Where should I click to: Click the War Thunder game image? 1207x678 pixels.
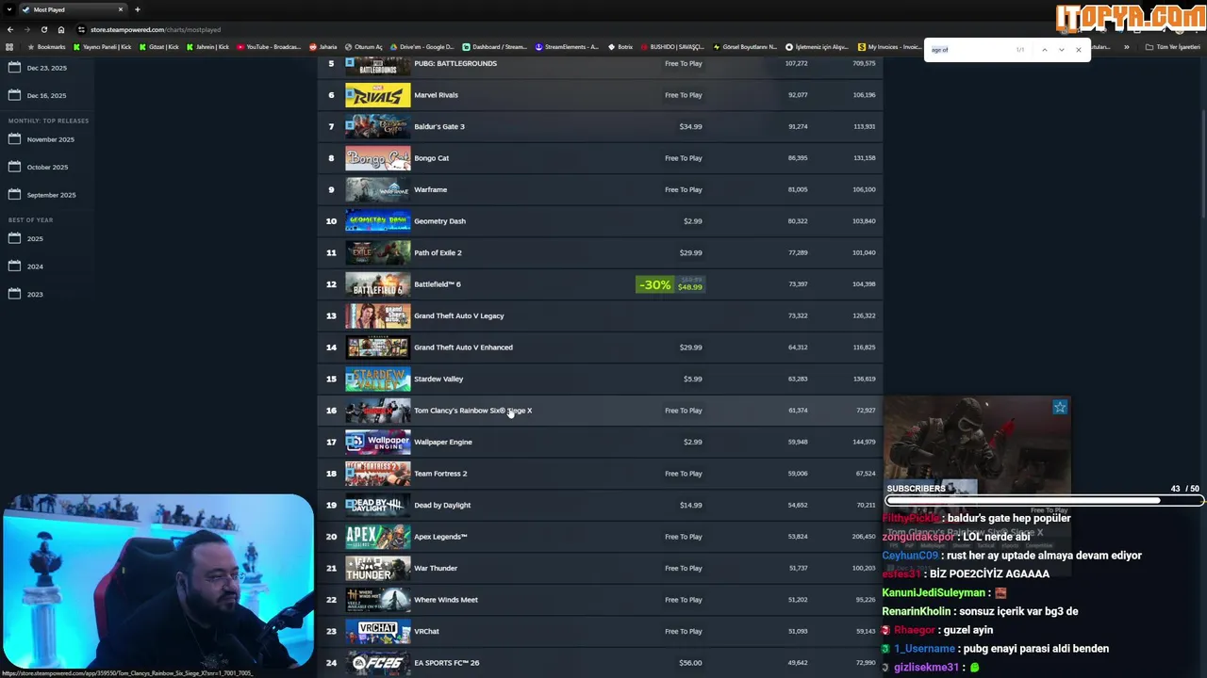[x=378, y=568]
